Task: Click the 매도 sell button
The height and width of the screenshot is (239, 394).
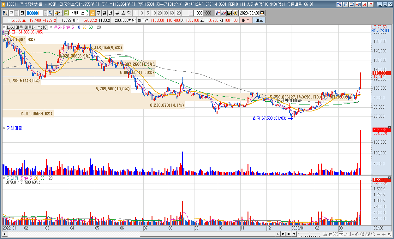Action: point(259,20)
